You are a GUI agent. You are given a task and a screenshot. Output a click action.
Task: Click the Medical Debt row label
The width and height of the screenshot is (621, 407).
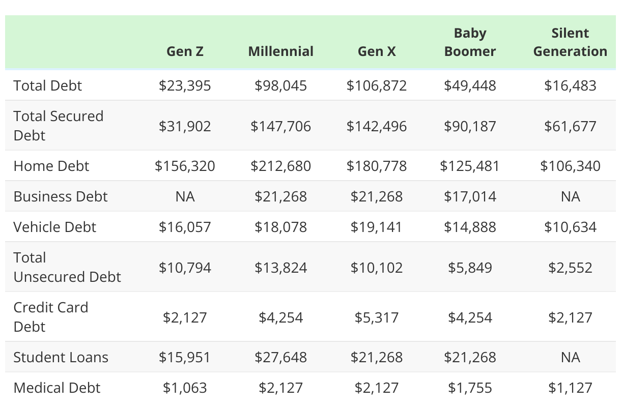[x=57, y=388]
